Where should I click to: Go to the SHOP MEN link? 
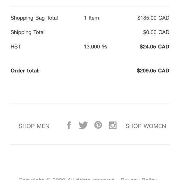[34, 126]
